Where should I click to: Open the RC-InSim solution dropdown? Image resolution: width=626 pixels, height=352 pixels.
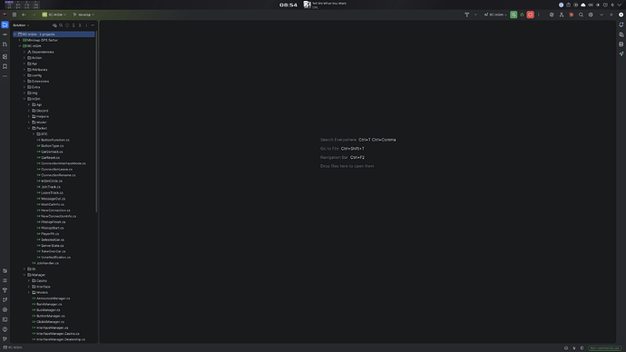click(x=54, y=15)
